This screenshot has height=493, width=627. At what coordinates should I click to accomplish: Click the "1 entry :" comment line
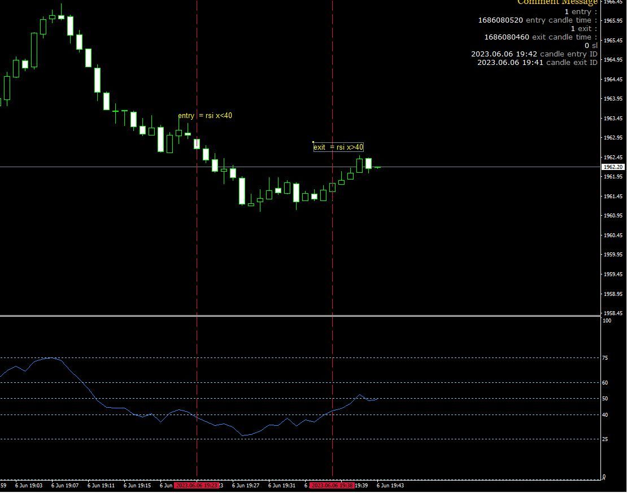(x=581, y=12)
